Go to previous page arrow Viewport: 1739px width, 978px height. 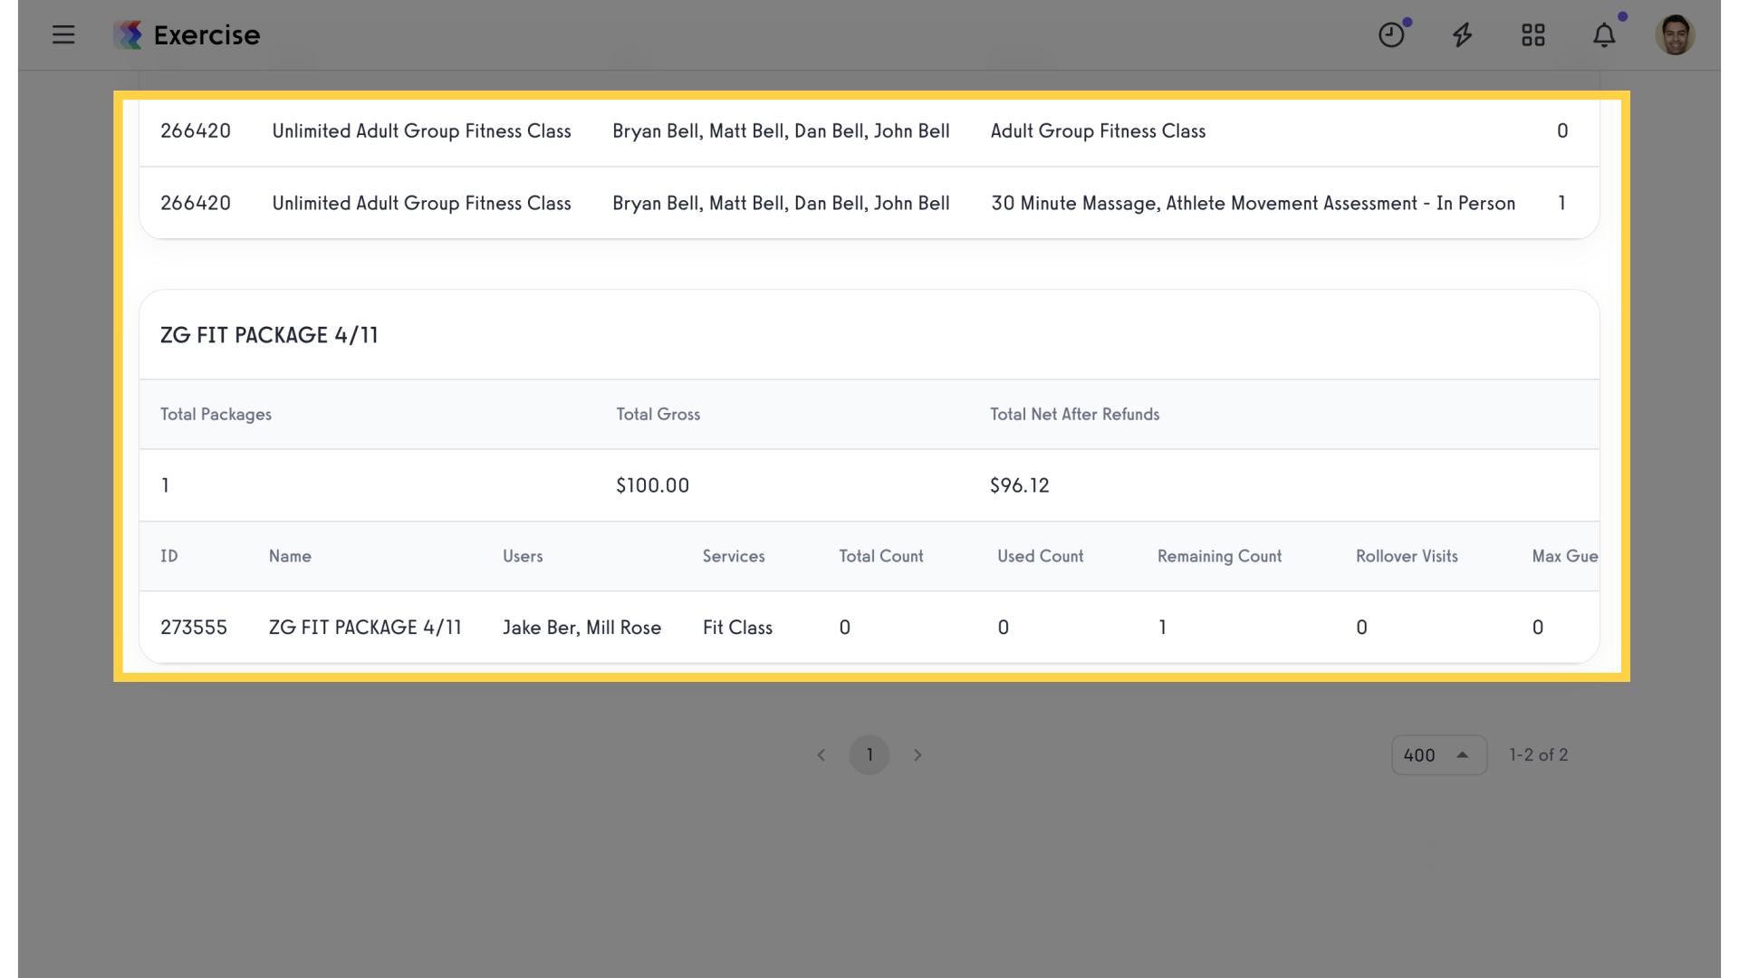[821, 755]
